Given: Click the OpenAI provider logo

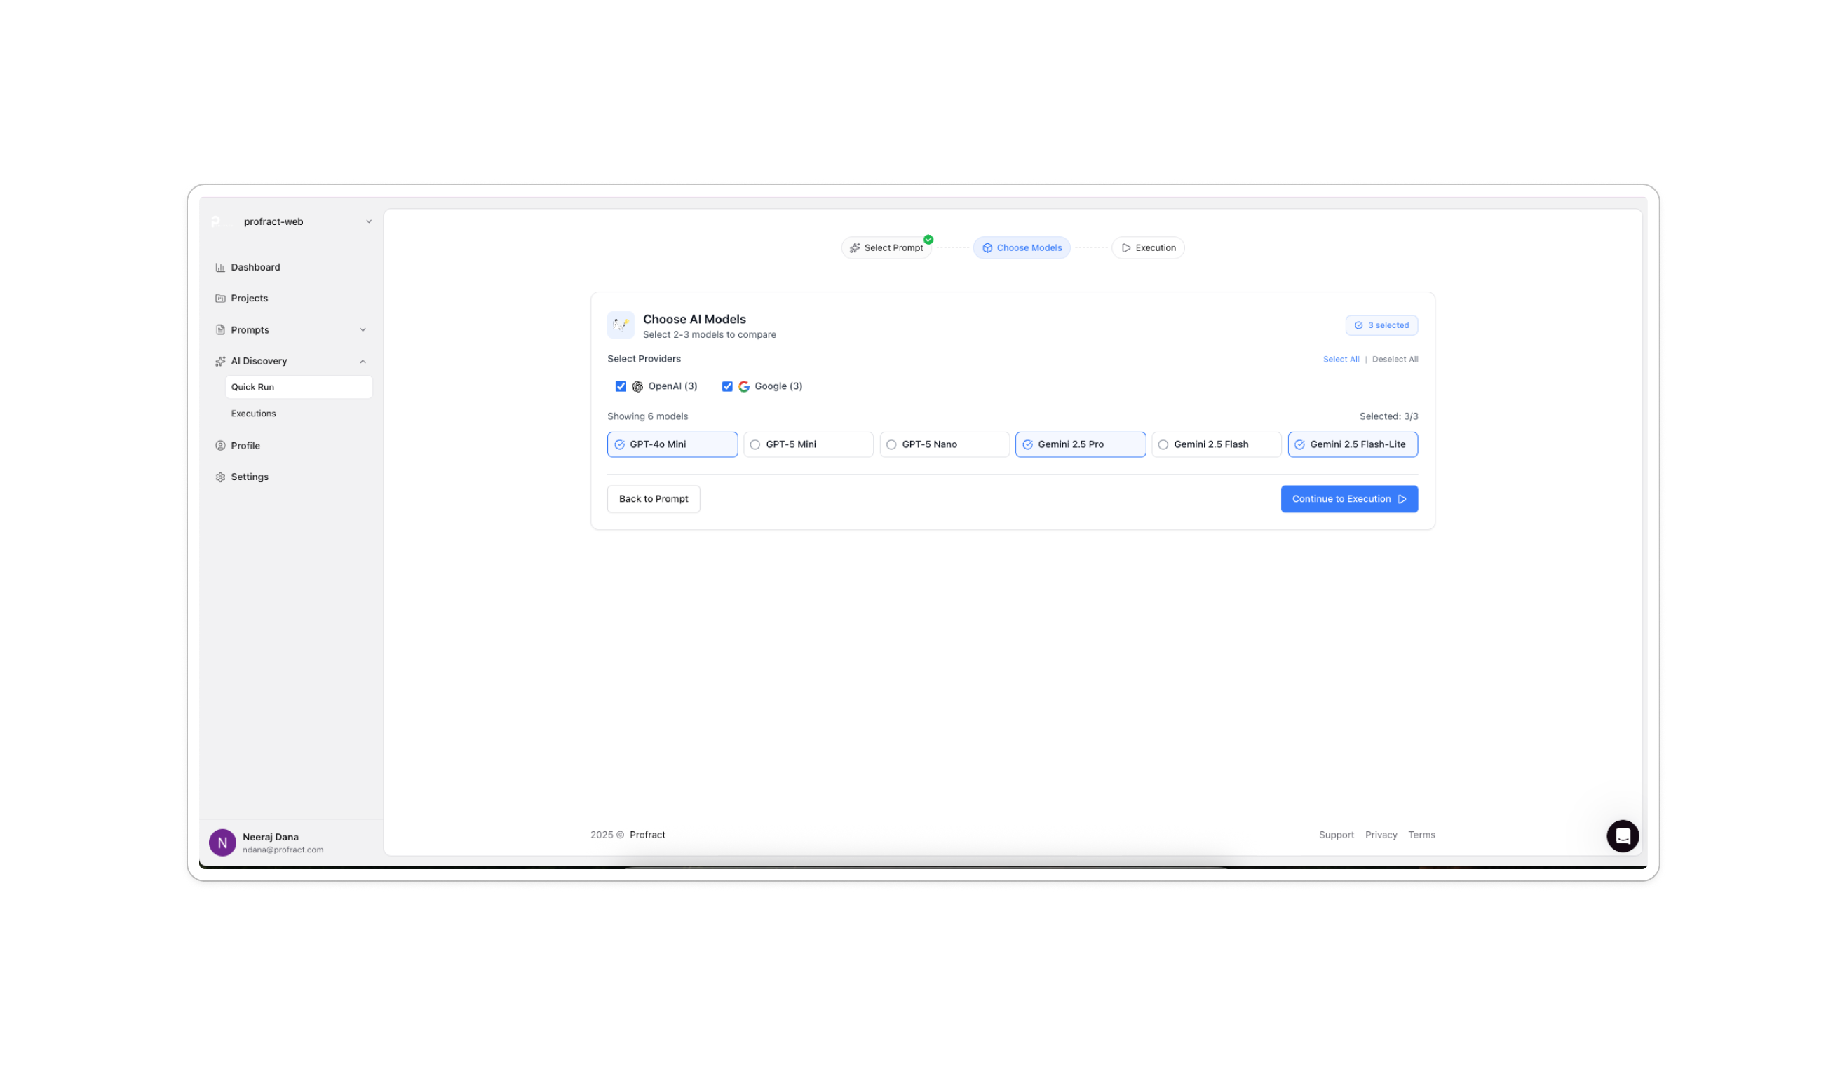Looking at the screenshot, I should point(637,386).
